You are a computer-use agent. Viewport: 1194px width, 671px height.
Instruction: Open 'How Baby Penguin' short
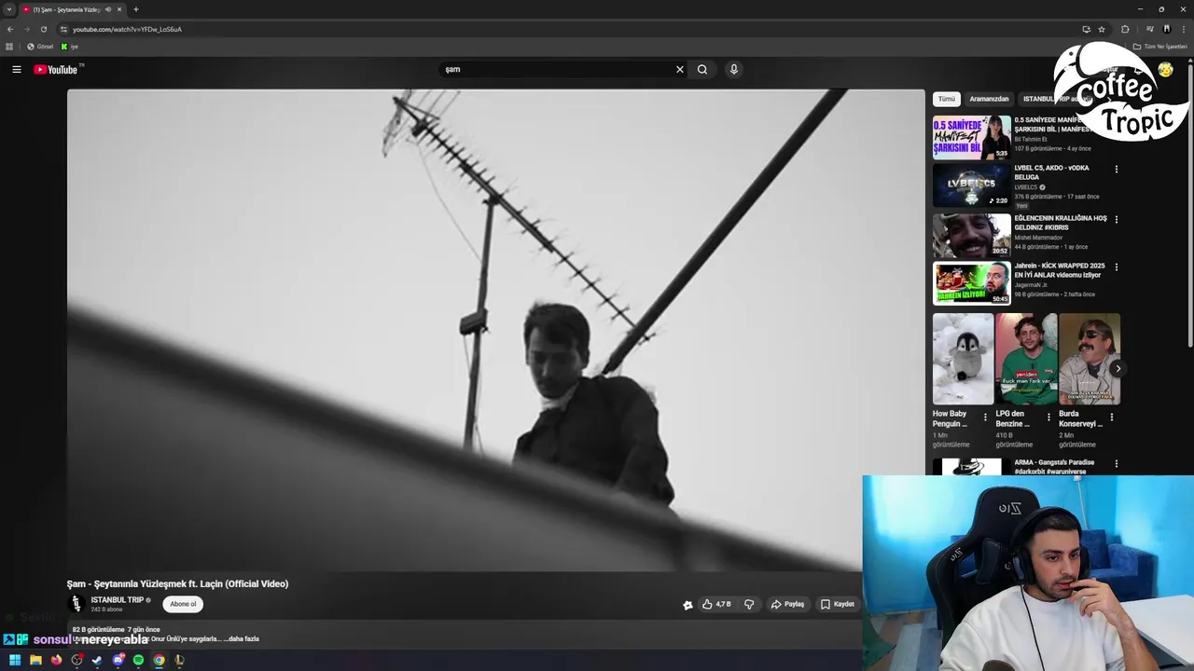coord(963,359)
